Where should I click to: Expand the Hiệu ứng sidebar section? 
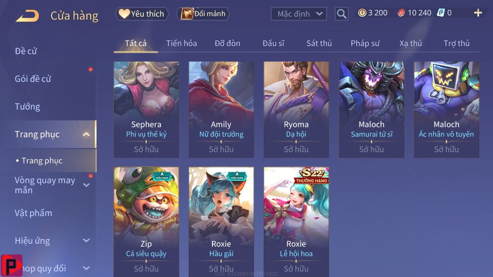(x=86, y=241)
